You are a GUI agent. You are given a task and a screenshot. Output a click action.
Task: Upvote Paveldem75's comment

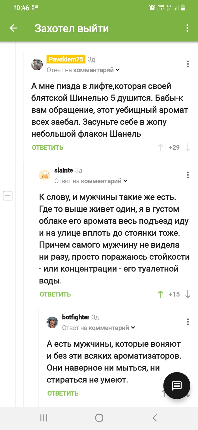coord(160,147)
